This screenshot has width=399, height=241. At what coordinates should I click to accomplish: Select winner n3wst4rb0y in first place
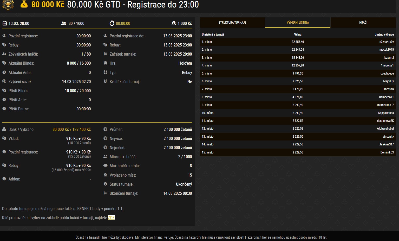click(x=387, y=42)
